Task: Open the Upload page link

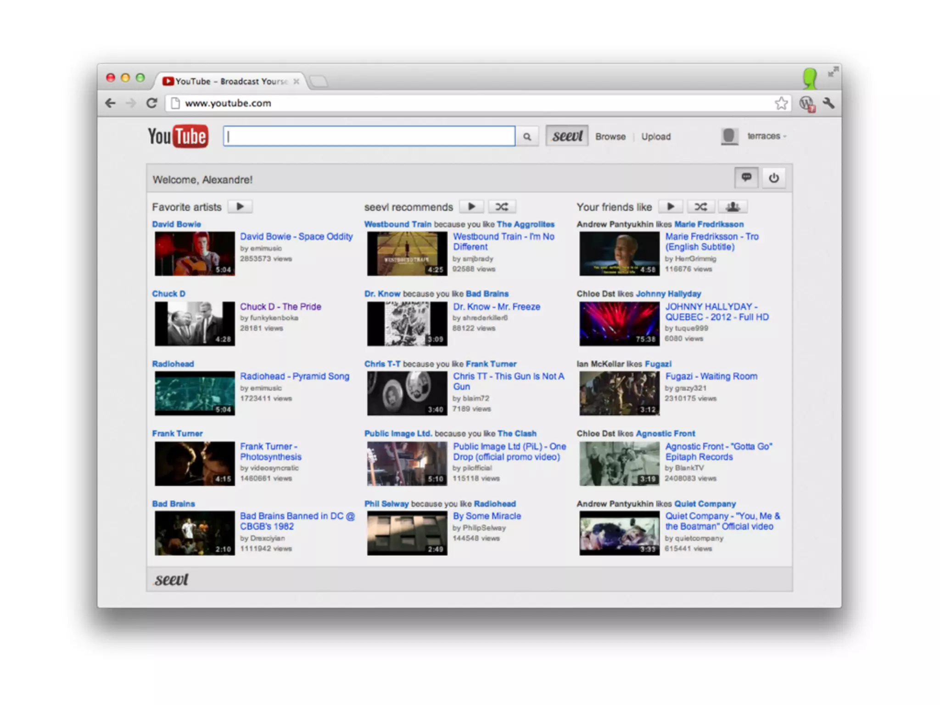Action: (x=655, y=137)
